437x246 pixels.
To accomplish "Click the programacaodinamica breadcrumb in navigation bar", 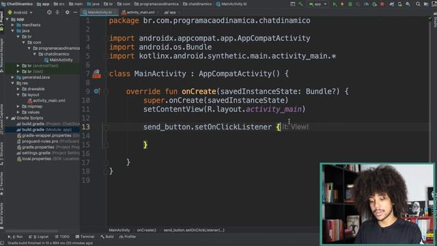I will coord(156,4).
